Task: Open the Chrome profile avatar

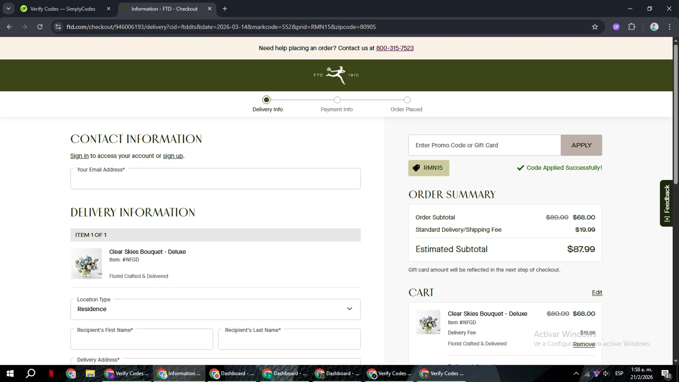Action: pyautogui.click(x=654, y=27)
